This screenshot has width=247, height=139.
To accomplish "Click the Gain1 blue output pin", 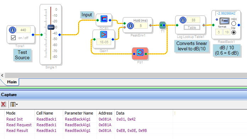I will (113, 39).
